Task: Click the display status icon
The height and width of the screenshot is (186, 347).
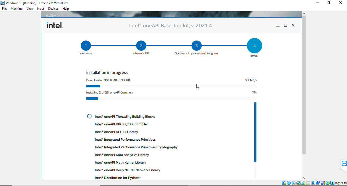Action: point(313,183)
